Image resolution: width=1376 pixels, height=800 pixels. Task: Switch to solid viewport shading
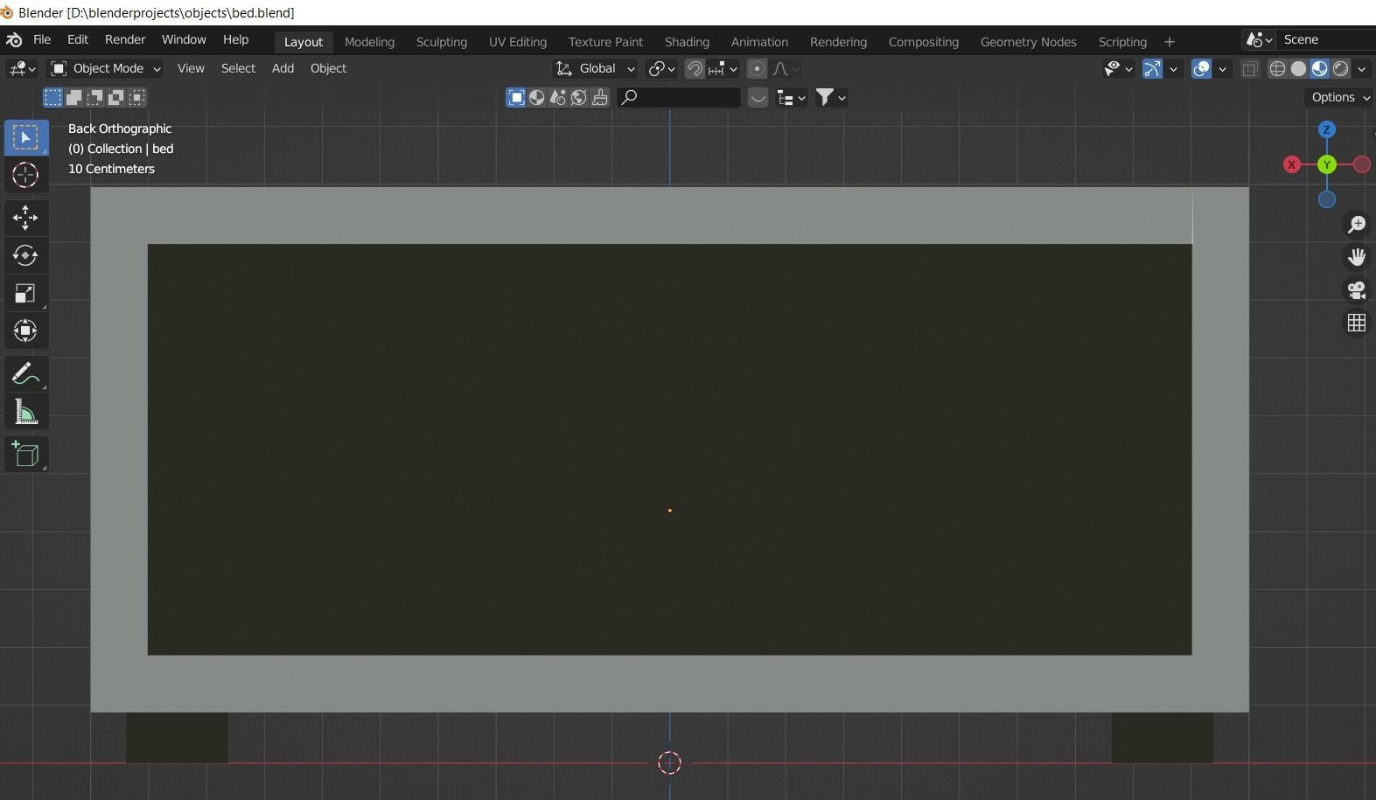point(1299,68)
